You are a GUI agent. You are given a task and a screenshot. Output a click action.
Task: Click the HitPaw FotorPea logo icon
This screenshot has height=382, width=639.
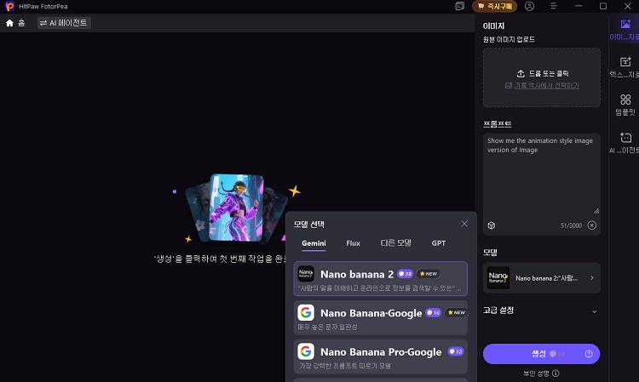tap(9, 6)
